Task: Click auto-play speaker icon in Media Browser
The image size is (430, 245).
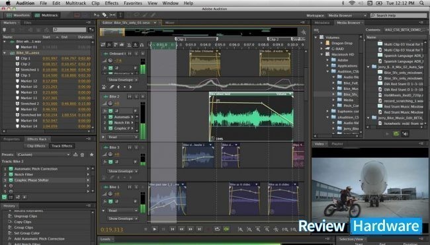Action: coord(405,133)
